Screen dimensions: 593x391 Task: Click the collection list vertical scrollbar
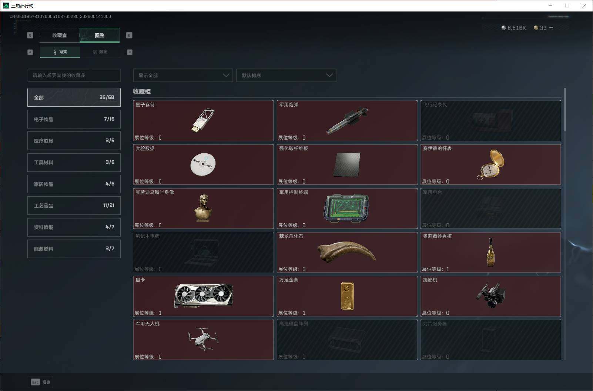pos(565,109)
